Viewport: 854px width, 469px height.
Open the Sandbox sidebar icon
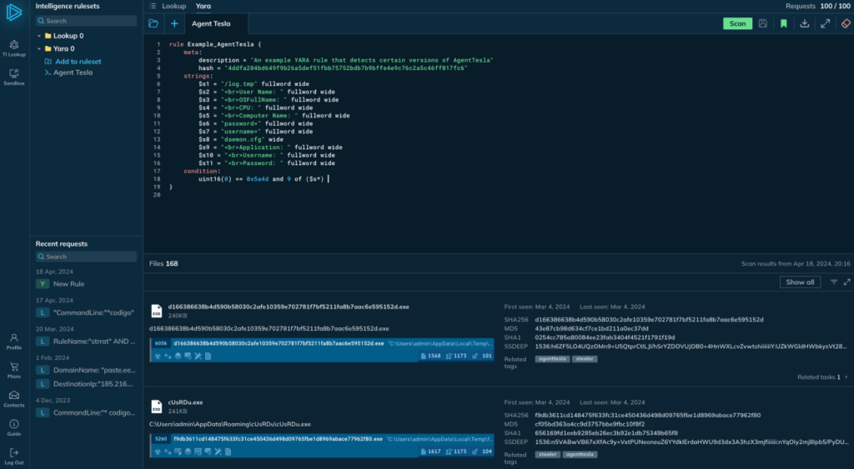click(14, 76)
